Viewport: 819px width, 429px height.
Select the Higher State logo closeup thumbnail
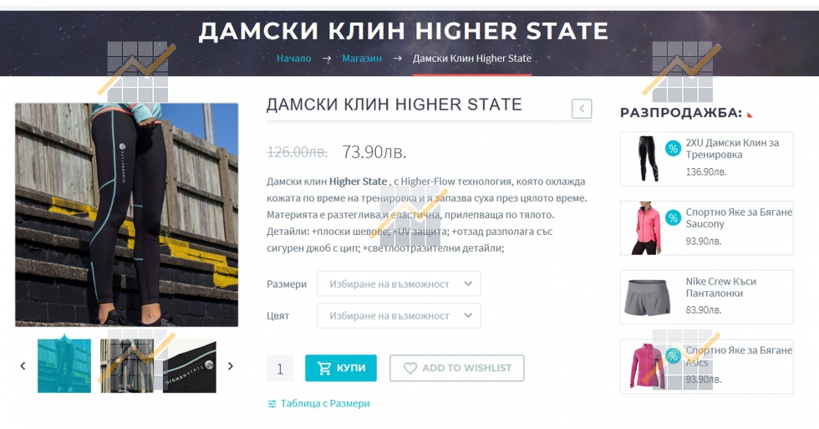[190, 365]
